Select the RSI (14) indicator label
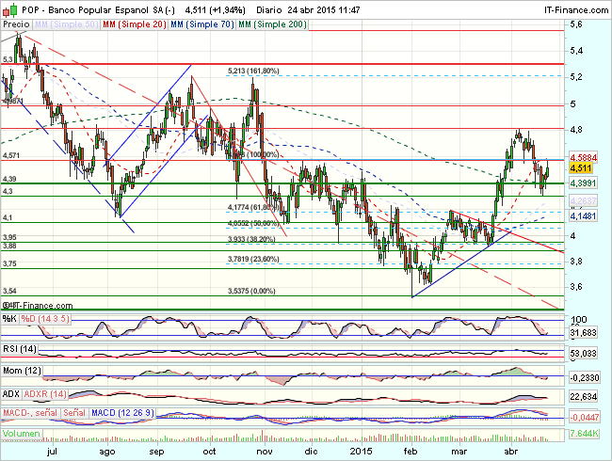The width and height of the screenshot is (612, 461). 19,348
